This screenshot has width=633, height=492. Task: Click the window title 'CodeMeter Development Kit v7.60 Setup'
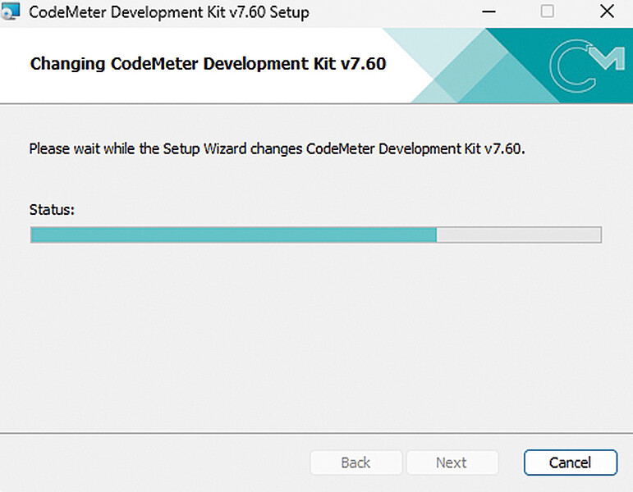(169, 12)
